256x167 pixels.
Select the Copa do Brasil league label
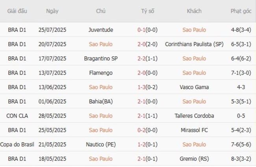pyautogui.click(x=17, y=144)
